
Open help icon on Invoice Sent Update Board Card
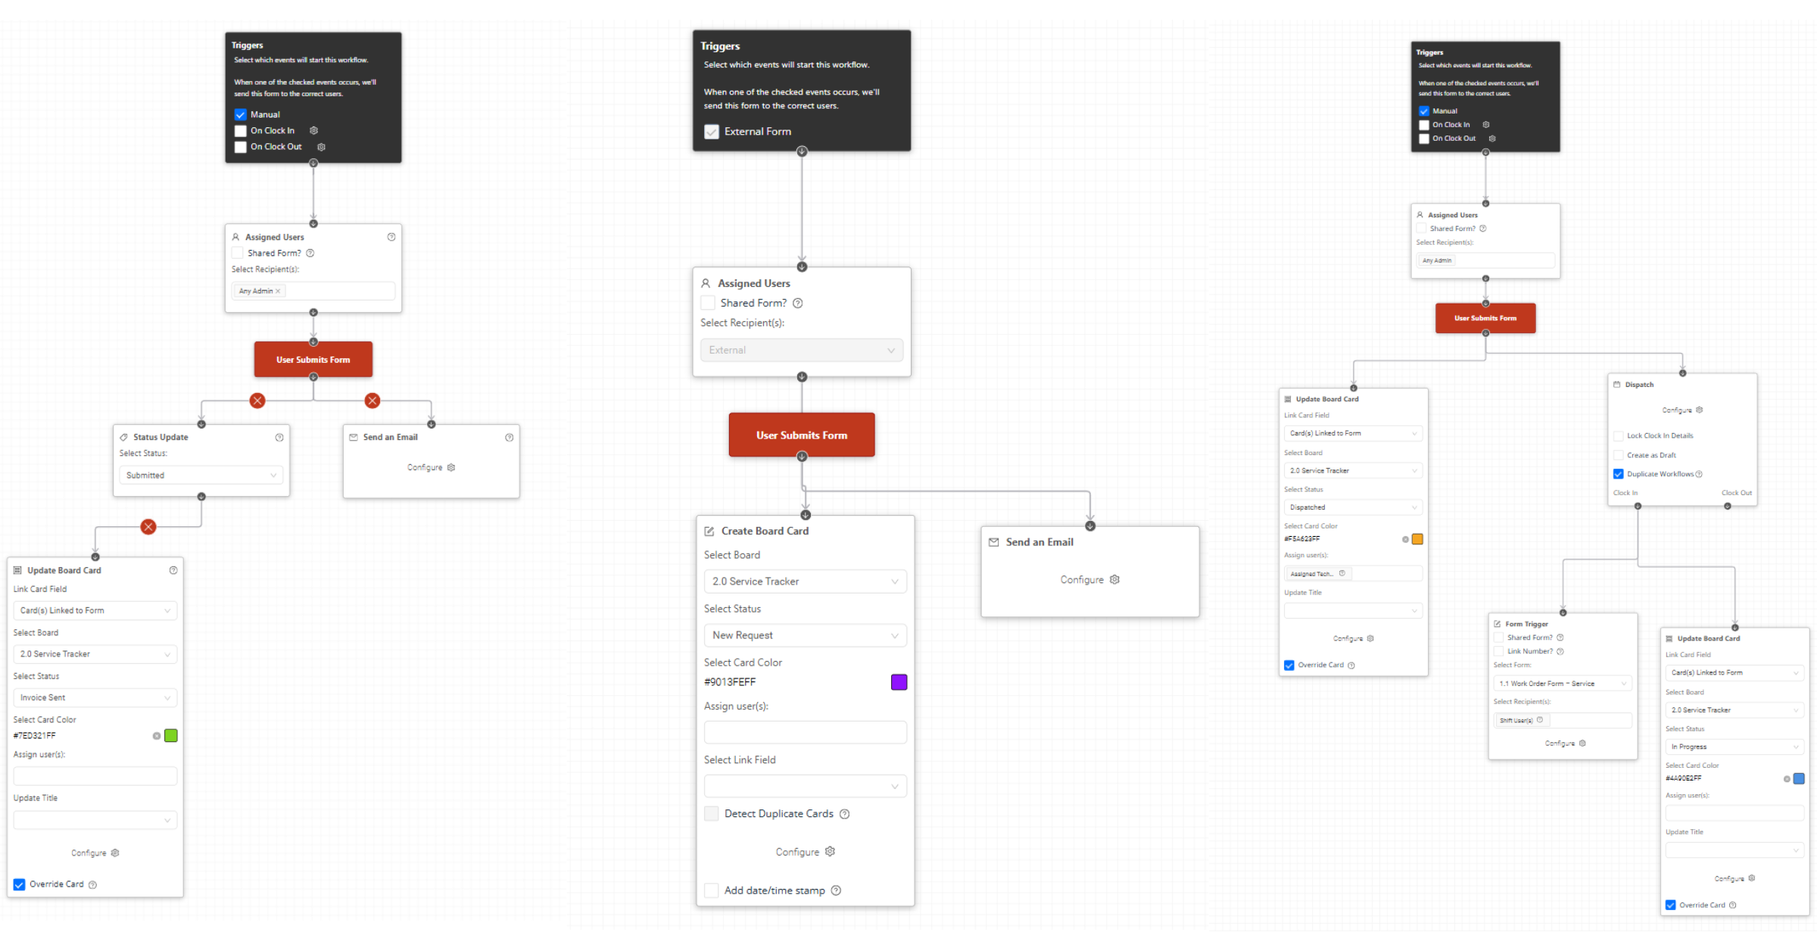(x=173, y=570)
